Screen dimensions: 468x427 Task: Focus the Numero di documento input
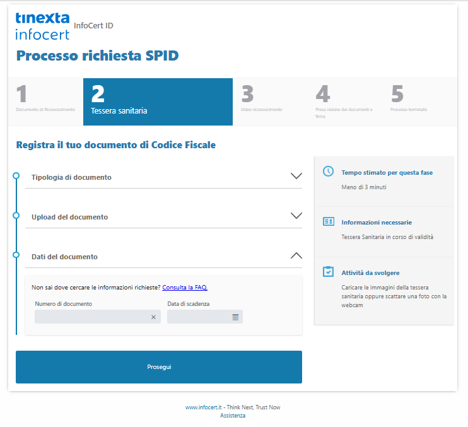click(91, 317)
